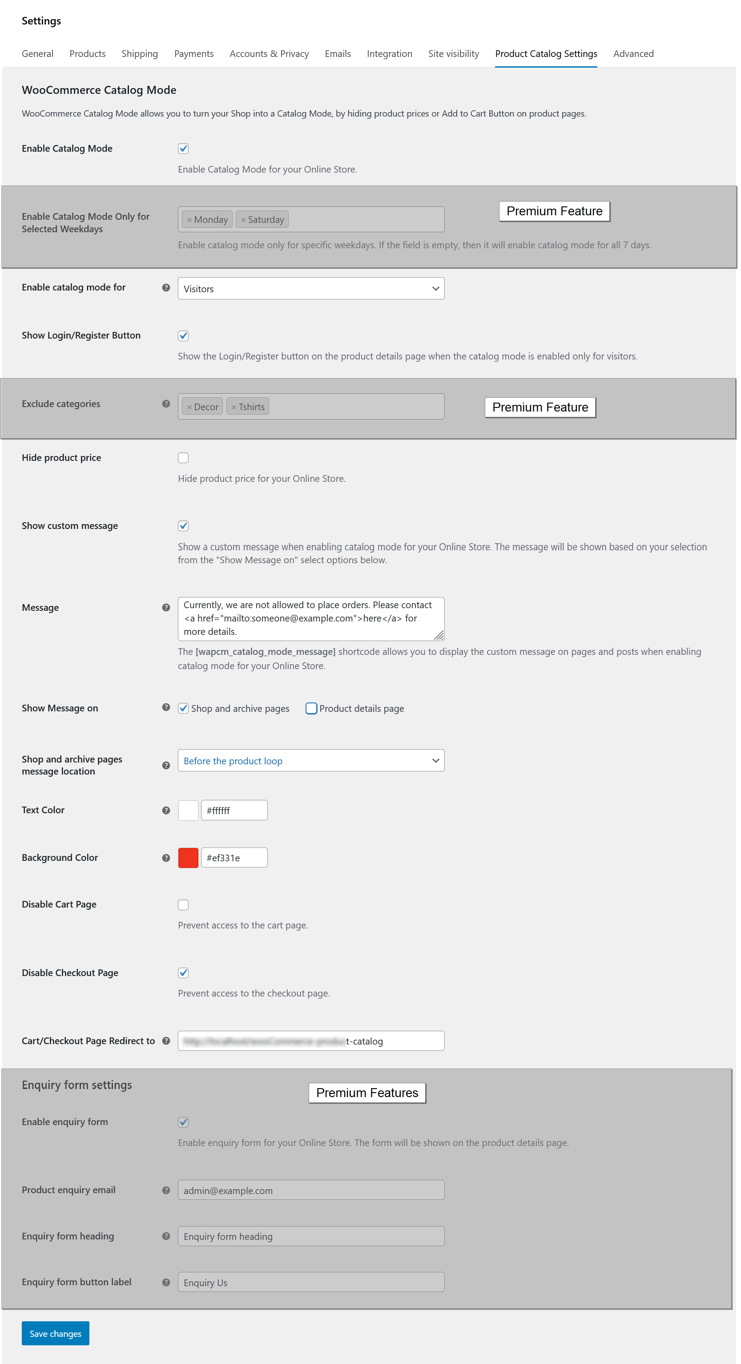
Task: Click the weekdays multi-select field
Action: (365, 220)
